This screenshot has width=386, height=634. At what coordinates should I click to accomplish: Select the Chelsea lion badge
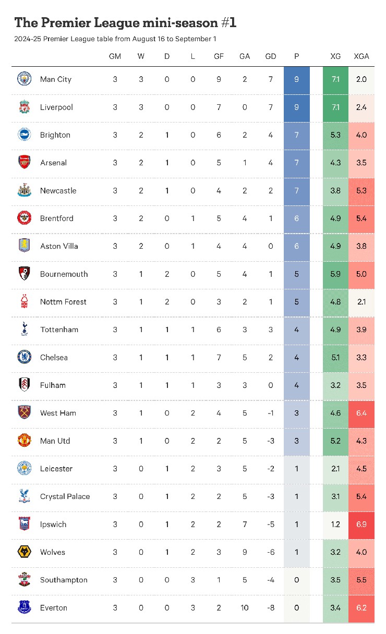click(24, 357)
